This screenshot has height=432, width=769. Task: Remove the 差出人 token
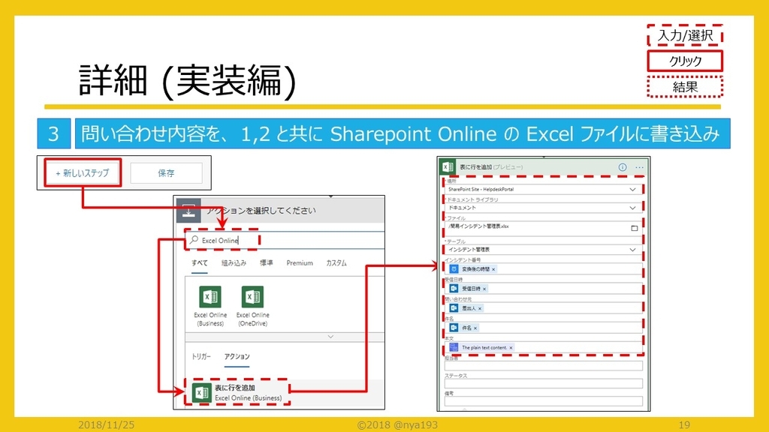[x=480, y=308]
